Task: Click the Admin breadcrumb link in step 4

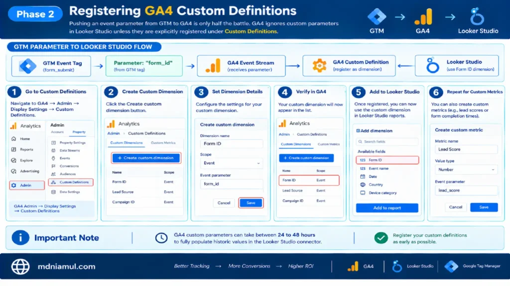Action: pos(284,134)
